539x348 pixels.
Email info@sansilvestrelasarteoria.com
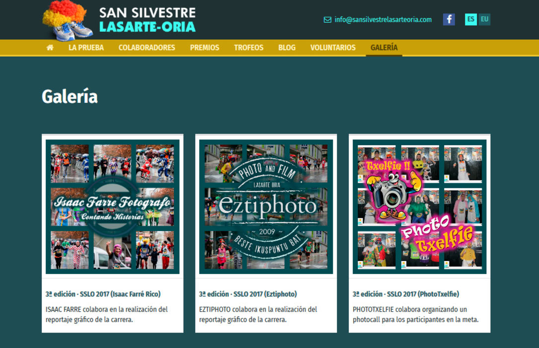click(383, 19)
